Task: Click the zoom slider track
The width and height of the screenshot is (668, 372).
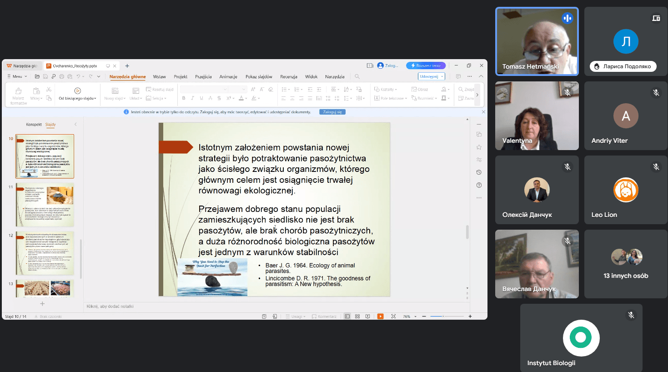Action: pyautogui.click(x=447, y=317)
